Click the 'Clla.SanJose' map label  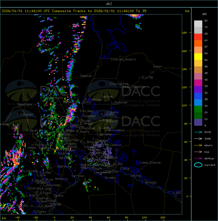(x=119, y=84)
